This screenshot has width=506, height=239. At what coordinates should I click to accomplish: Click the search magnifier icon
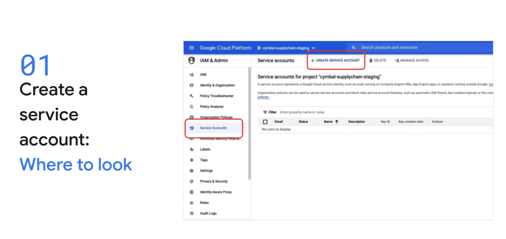[354, 48]
